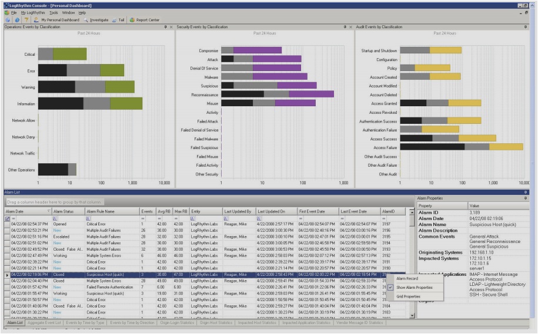Click Entity column filter operator icon
Viewport: 538px width, 334px height.
(x=192, y=218)
